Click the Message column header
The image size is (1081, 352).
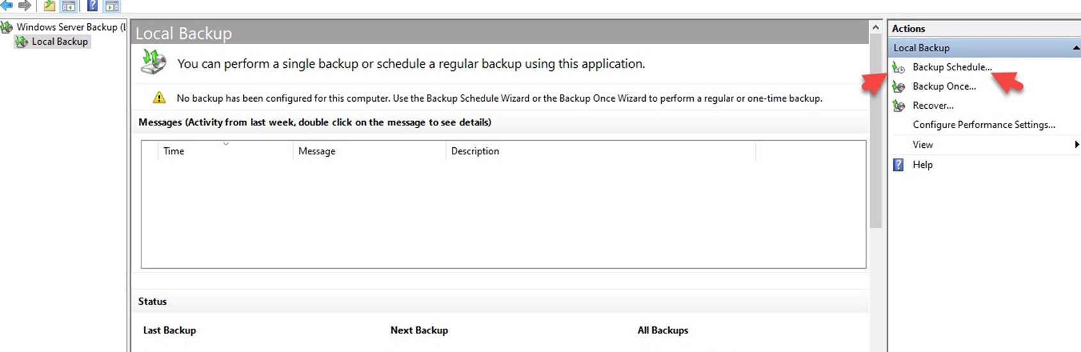pyautogui.click(x=369, y=151)
